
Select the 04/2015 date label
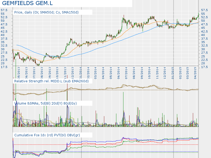195,73
